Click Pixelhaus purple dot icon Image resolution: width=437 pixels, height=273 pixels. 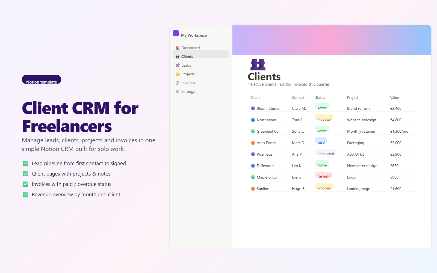(x=253, y=154)
